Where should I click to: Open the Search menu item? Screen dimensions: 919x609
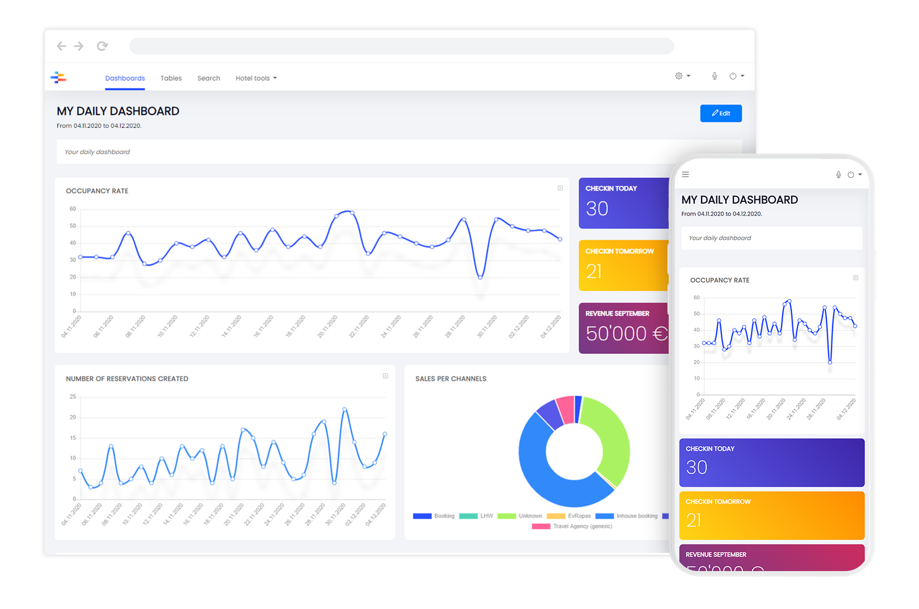click(x=208, y=78)
